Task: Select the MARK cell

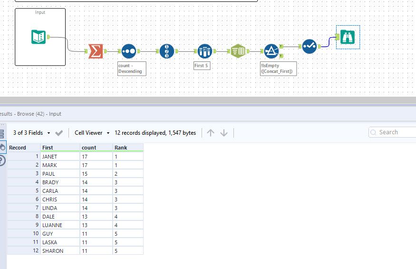Action: point(60,165)
